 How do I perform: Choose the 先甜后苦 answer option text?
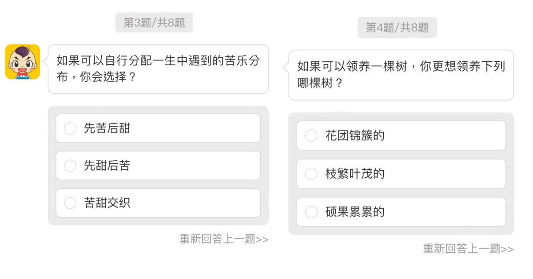coord(107,166)
